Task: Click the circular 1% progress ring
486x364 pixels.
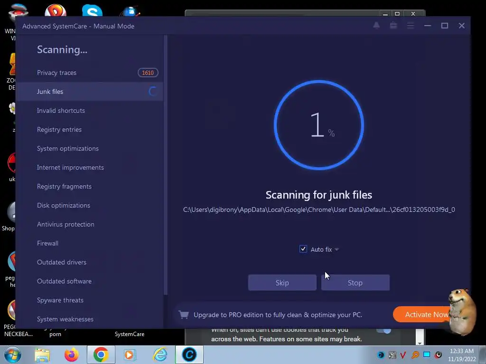Action: pos(319,125)
